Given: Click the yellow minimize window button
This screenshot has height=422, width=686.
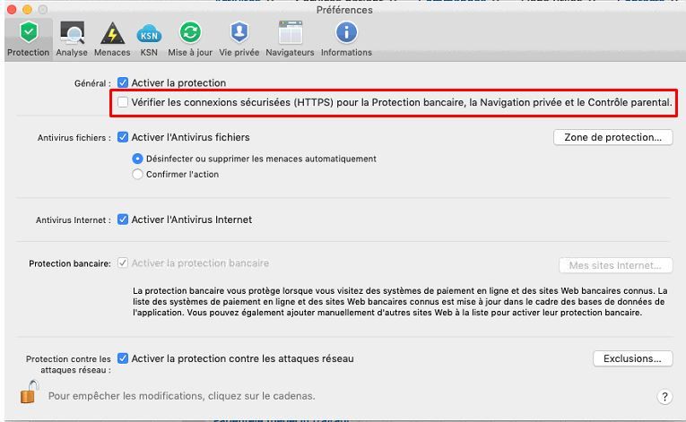Looking at the screenshot, I should click(27, 9).
